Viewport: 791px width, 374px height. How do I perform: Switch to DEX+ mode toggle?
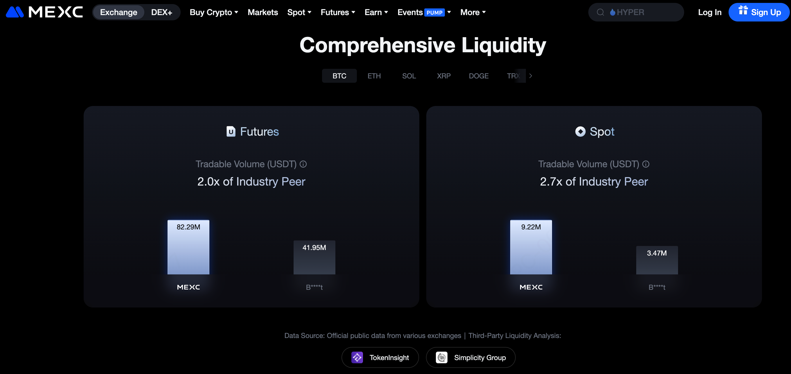point(161,12)
